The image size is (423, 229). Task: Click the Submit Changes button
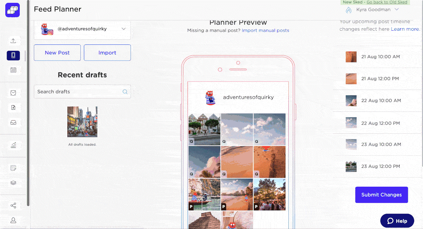pyautogui.click(x=381, y=194)
